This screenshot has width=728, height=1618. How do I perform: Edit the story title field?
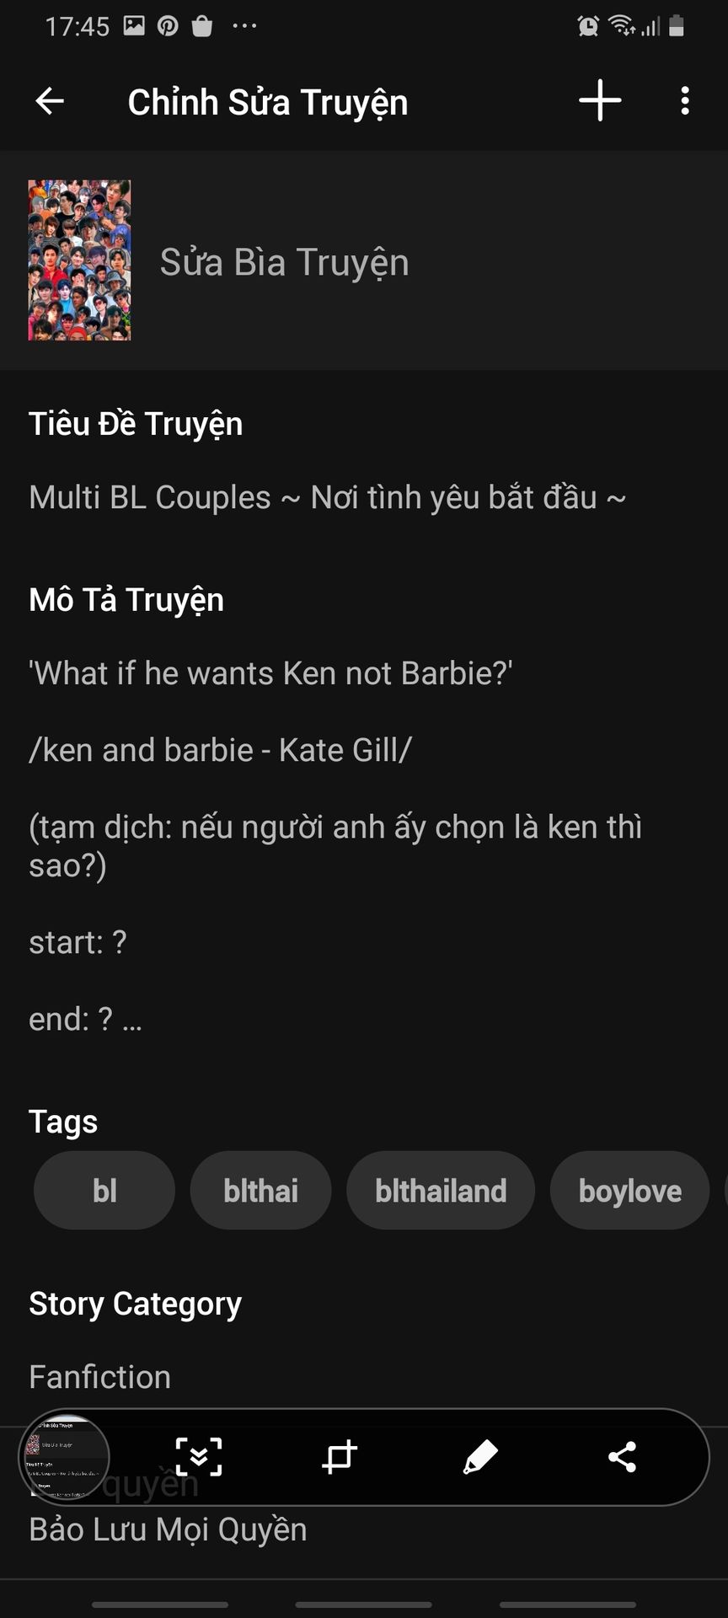coord(328,497)
